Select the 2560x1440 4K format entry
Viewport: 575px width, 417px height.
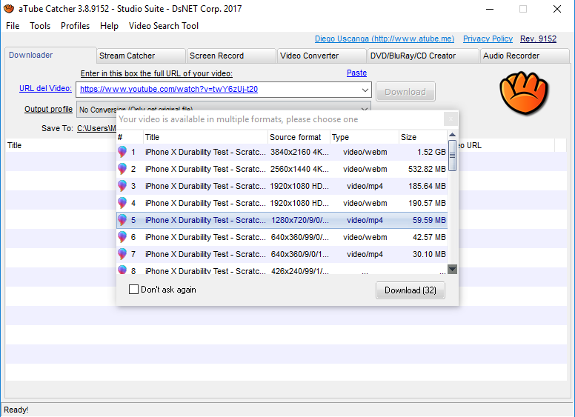(282, 169)
